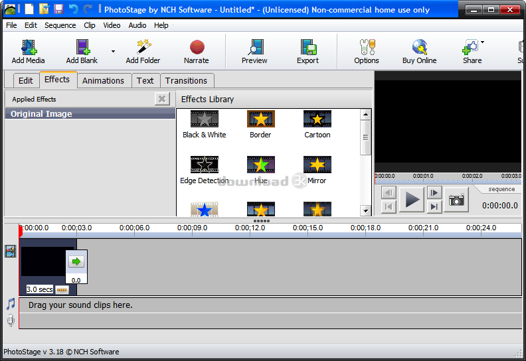Choose the Edge Detection effect
The height and width of the screenshot is (361, 526).
click(205, 171)
